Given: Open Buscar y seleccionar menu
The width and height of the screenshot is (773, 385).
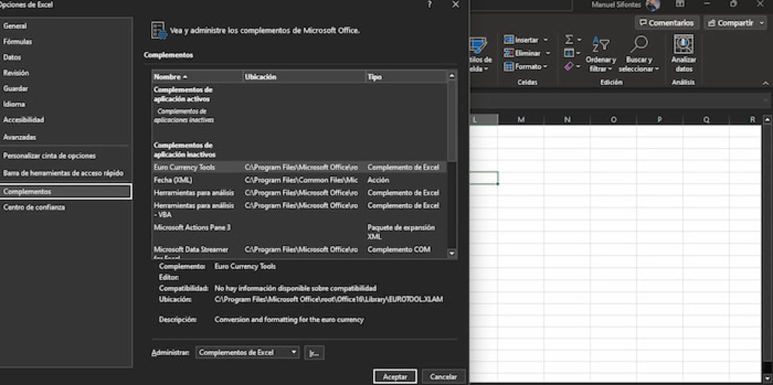Looking at the screenshot, I should point(639,54).
